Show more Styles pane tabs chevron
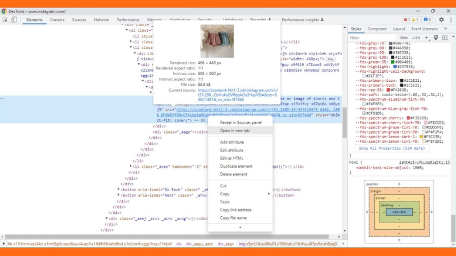456x256 pixels. point(446,29)
